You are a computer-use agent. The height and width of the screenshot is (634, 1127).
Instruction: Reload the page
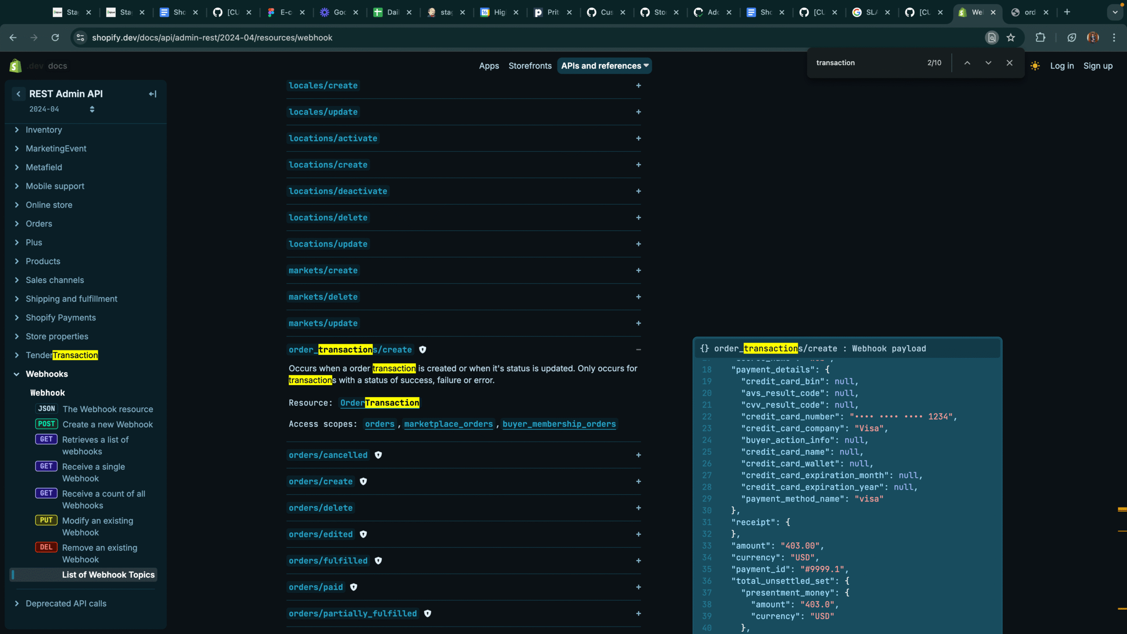55,38
